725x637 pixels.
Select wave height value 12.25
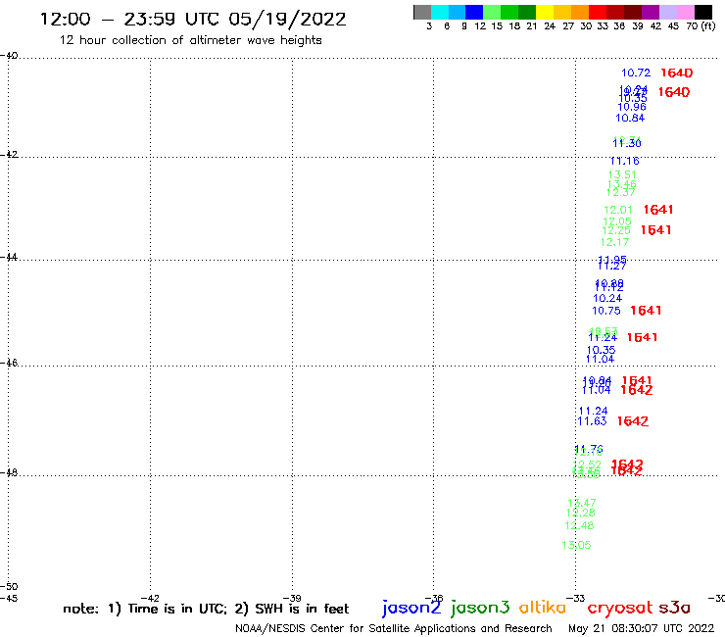[x=616, y=230]
